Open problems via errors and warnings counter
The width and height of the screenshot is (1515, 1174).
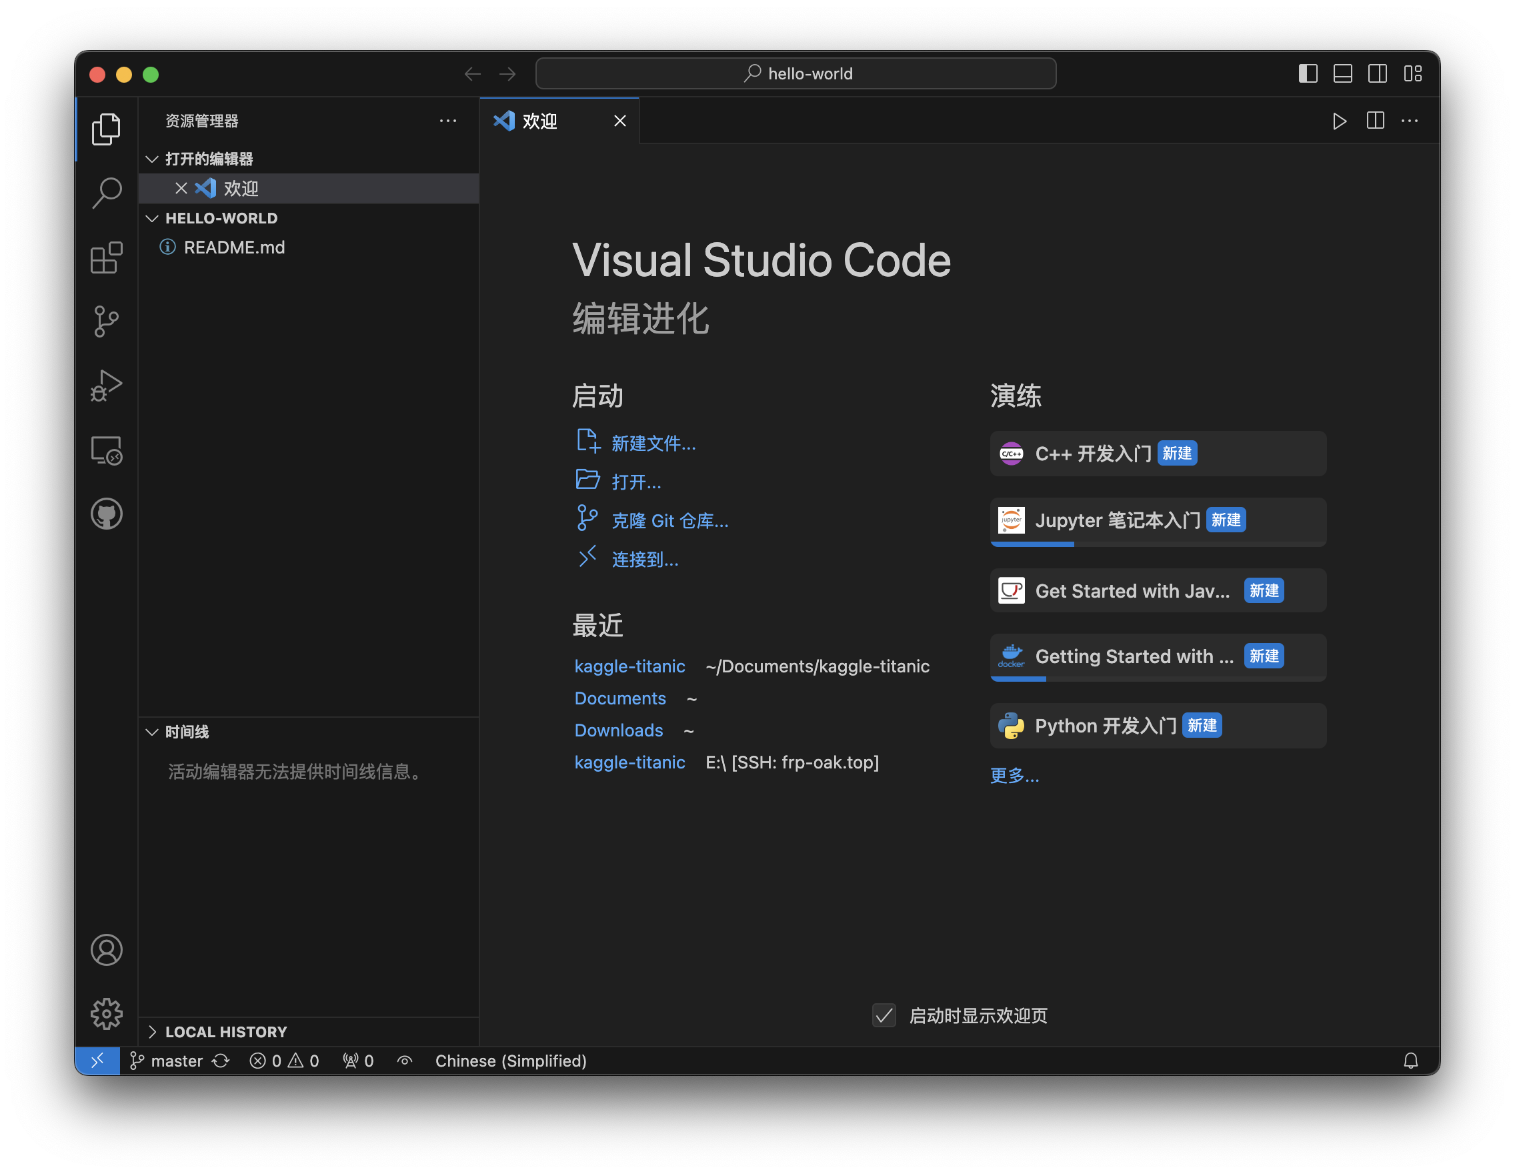pos(285,1061)
